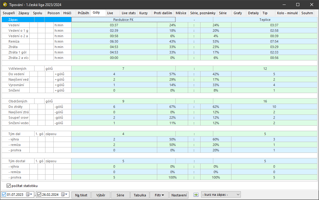Click the 'Pardubice FK' header cell
The height and width of the screenshot is (200, 319).
123,20
